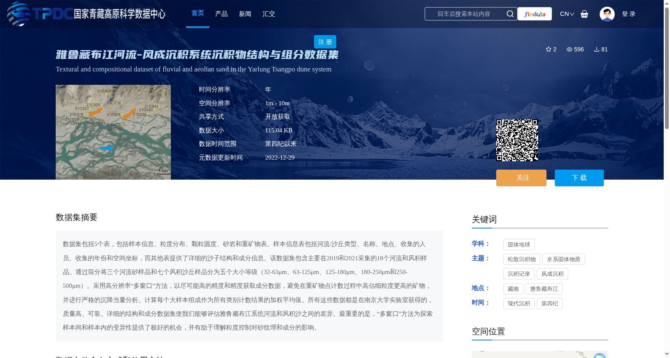The image size is (670, 358).
Task: Select the 固体地球 discipline tag
Action: tap(519, 245)
